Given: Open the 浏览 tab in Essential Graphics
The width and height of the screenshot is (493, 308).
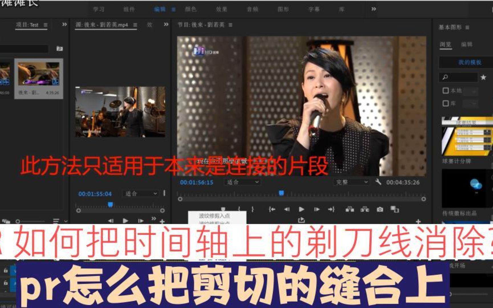Looking at the screenshot, I should point(445,44).
